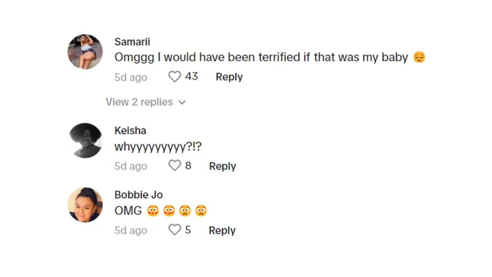Viewport: 492px width, 277px height.
Task: Reply to Bobbie Jo's comment
Action: [x=222, y=230]
